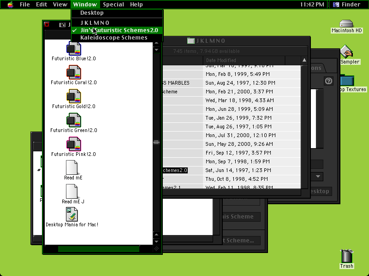369x276 pixels.
Task: Click the Date Modified column header
Action: 244,60
